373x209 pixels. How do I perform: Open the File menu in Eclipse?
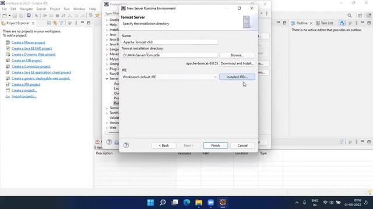[x=4, y=9]
